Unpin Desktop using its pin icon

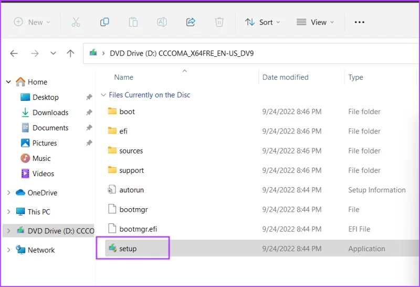coord(89,97)
